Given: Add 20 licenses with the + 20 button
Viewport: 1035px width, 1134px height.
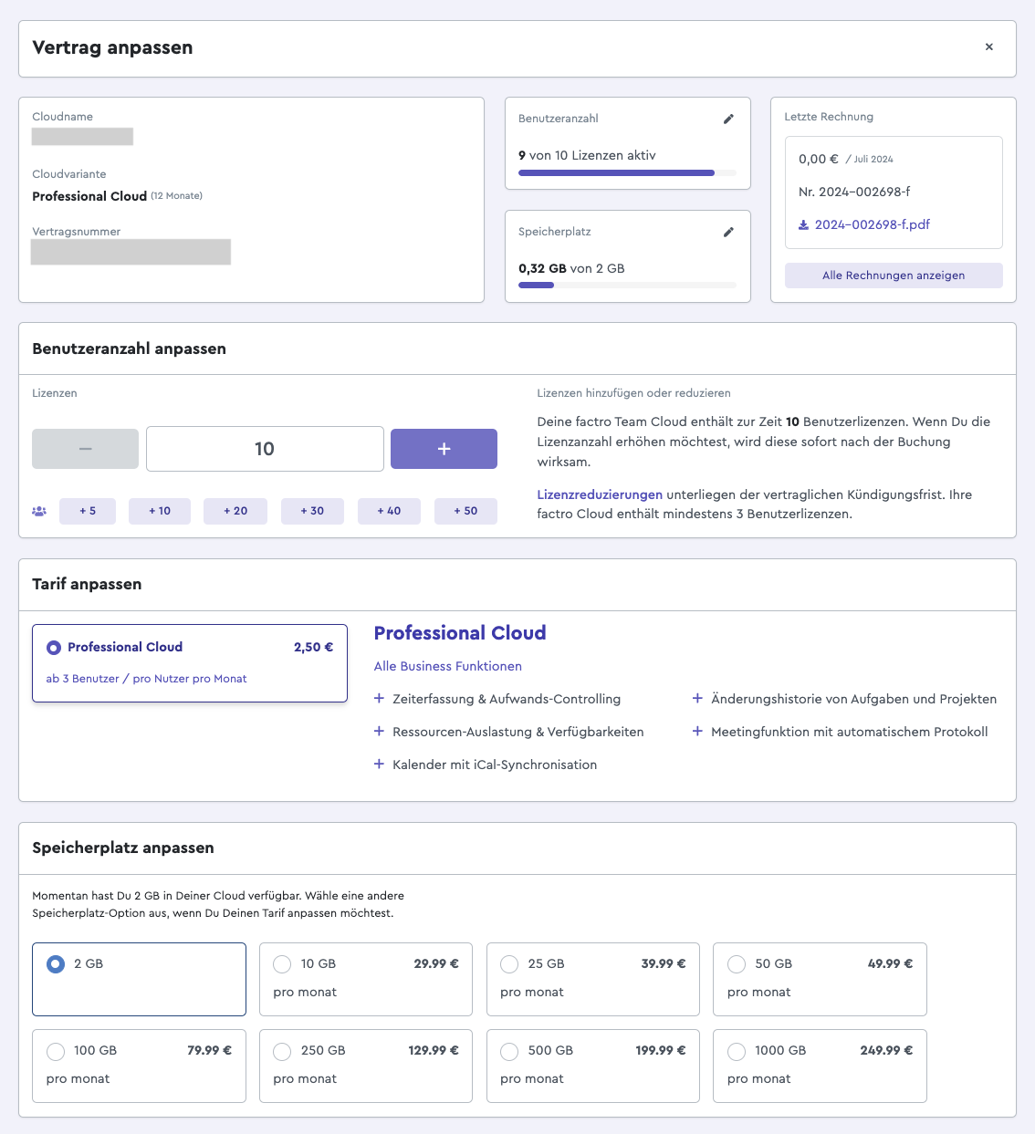Looking at the screenshot, I should tap(235, 511).
